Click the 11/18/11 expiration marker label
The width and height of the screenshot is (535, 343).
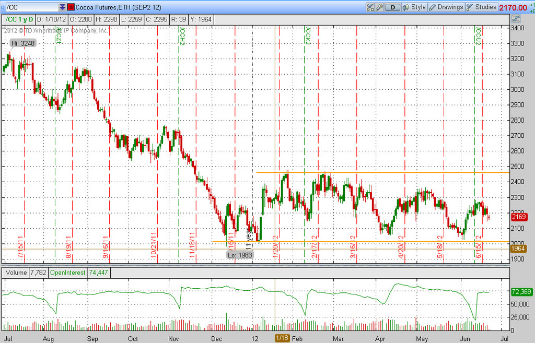click(192, 245)
